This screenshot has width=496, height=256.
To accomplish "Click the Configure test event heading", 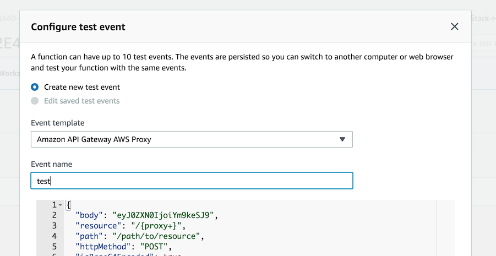I will click(78, 27).
